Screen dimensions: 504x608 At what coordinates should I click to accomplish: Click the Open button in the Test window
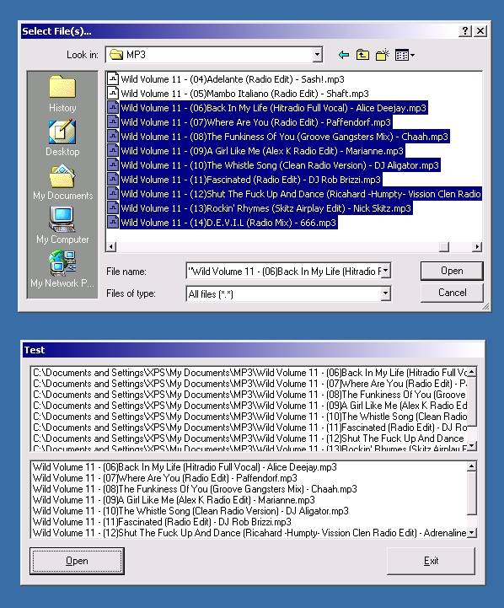tap(77, 561)
